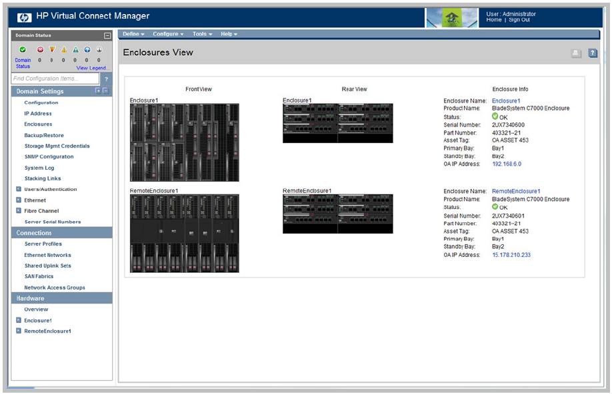
Task: Click the Find Configuration Items search field
Action: coord(55,79)
